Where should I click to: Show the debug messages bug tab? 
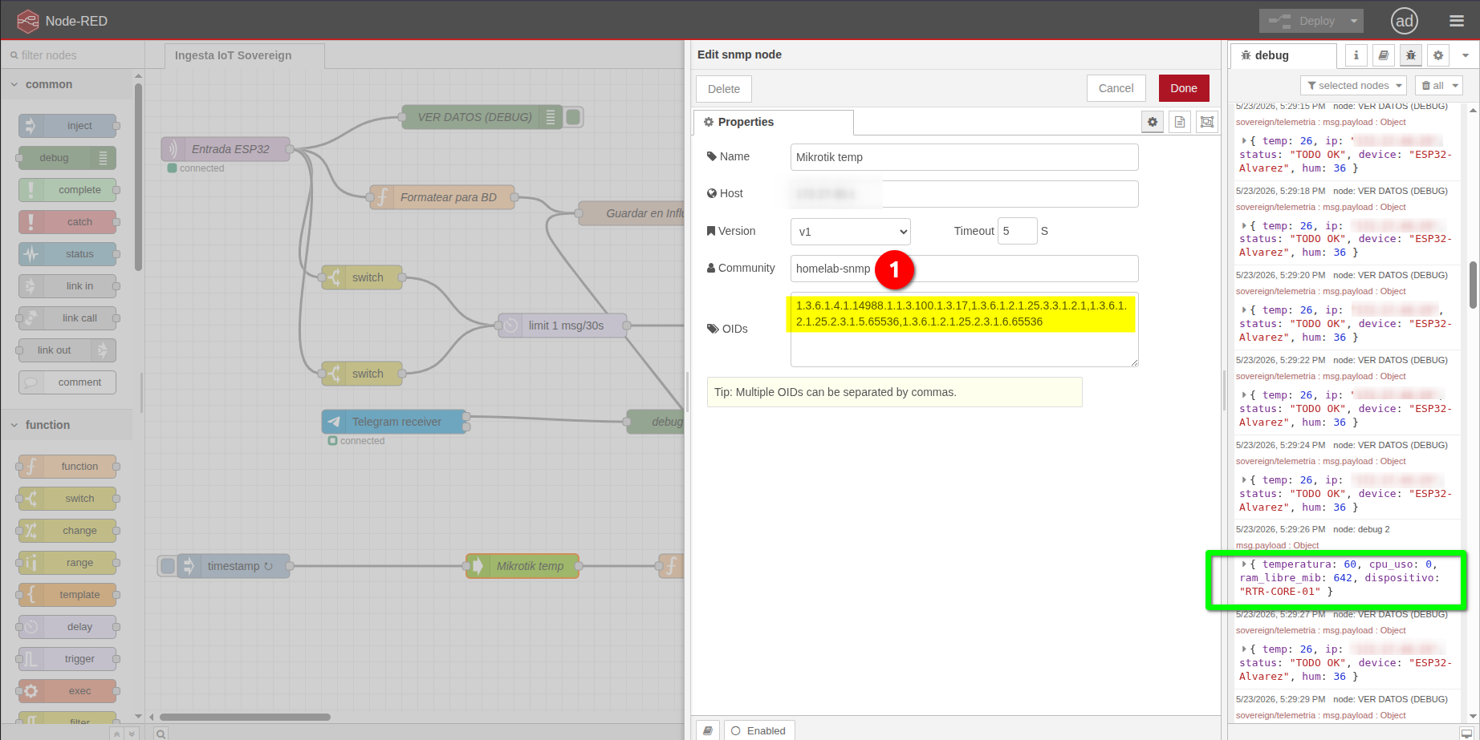pyautogui.click(x=1411, y=55)
